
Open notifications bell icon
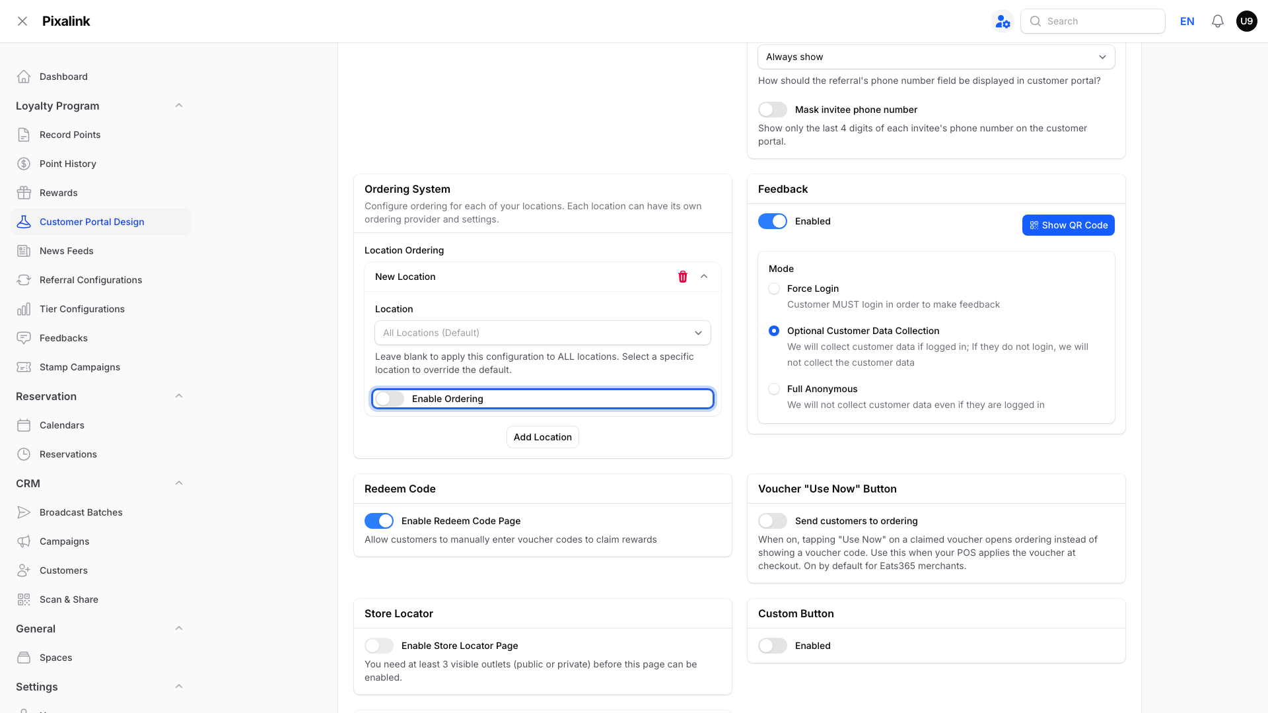(x=1218, y=21)
